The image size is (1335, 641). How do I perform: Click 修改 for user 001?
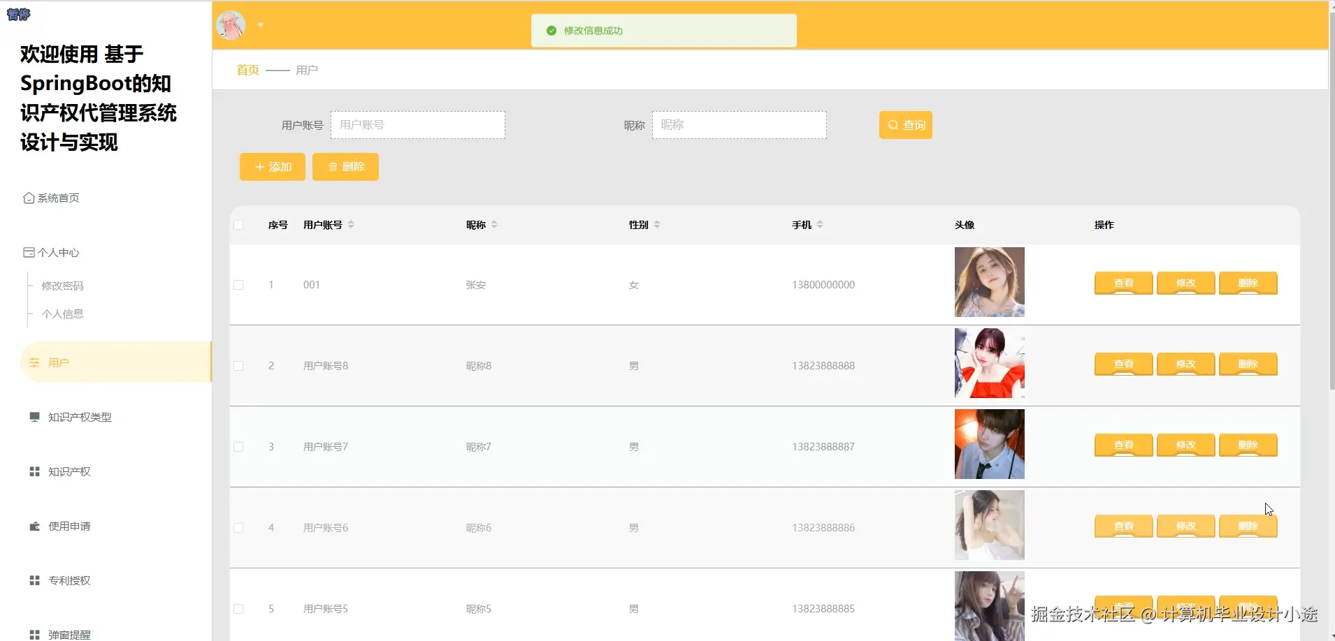[x=1186, y=283]
